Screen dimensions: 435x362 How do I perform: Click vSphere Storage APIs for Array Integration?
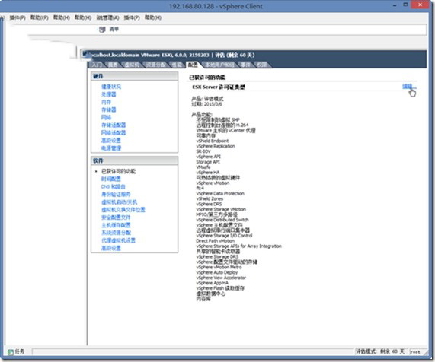[238, 246]
